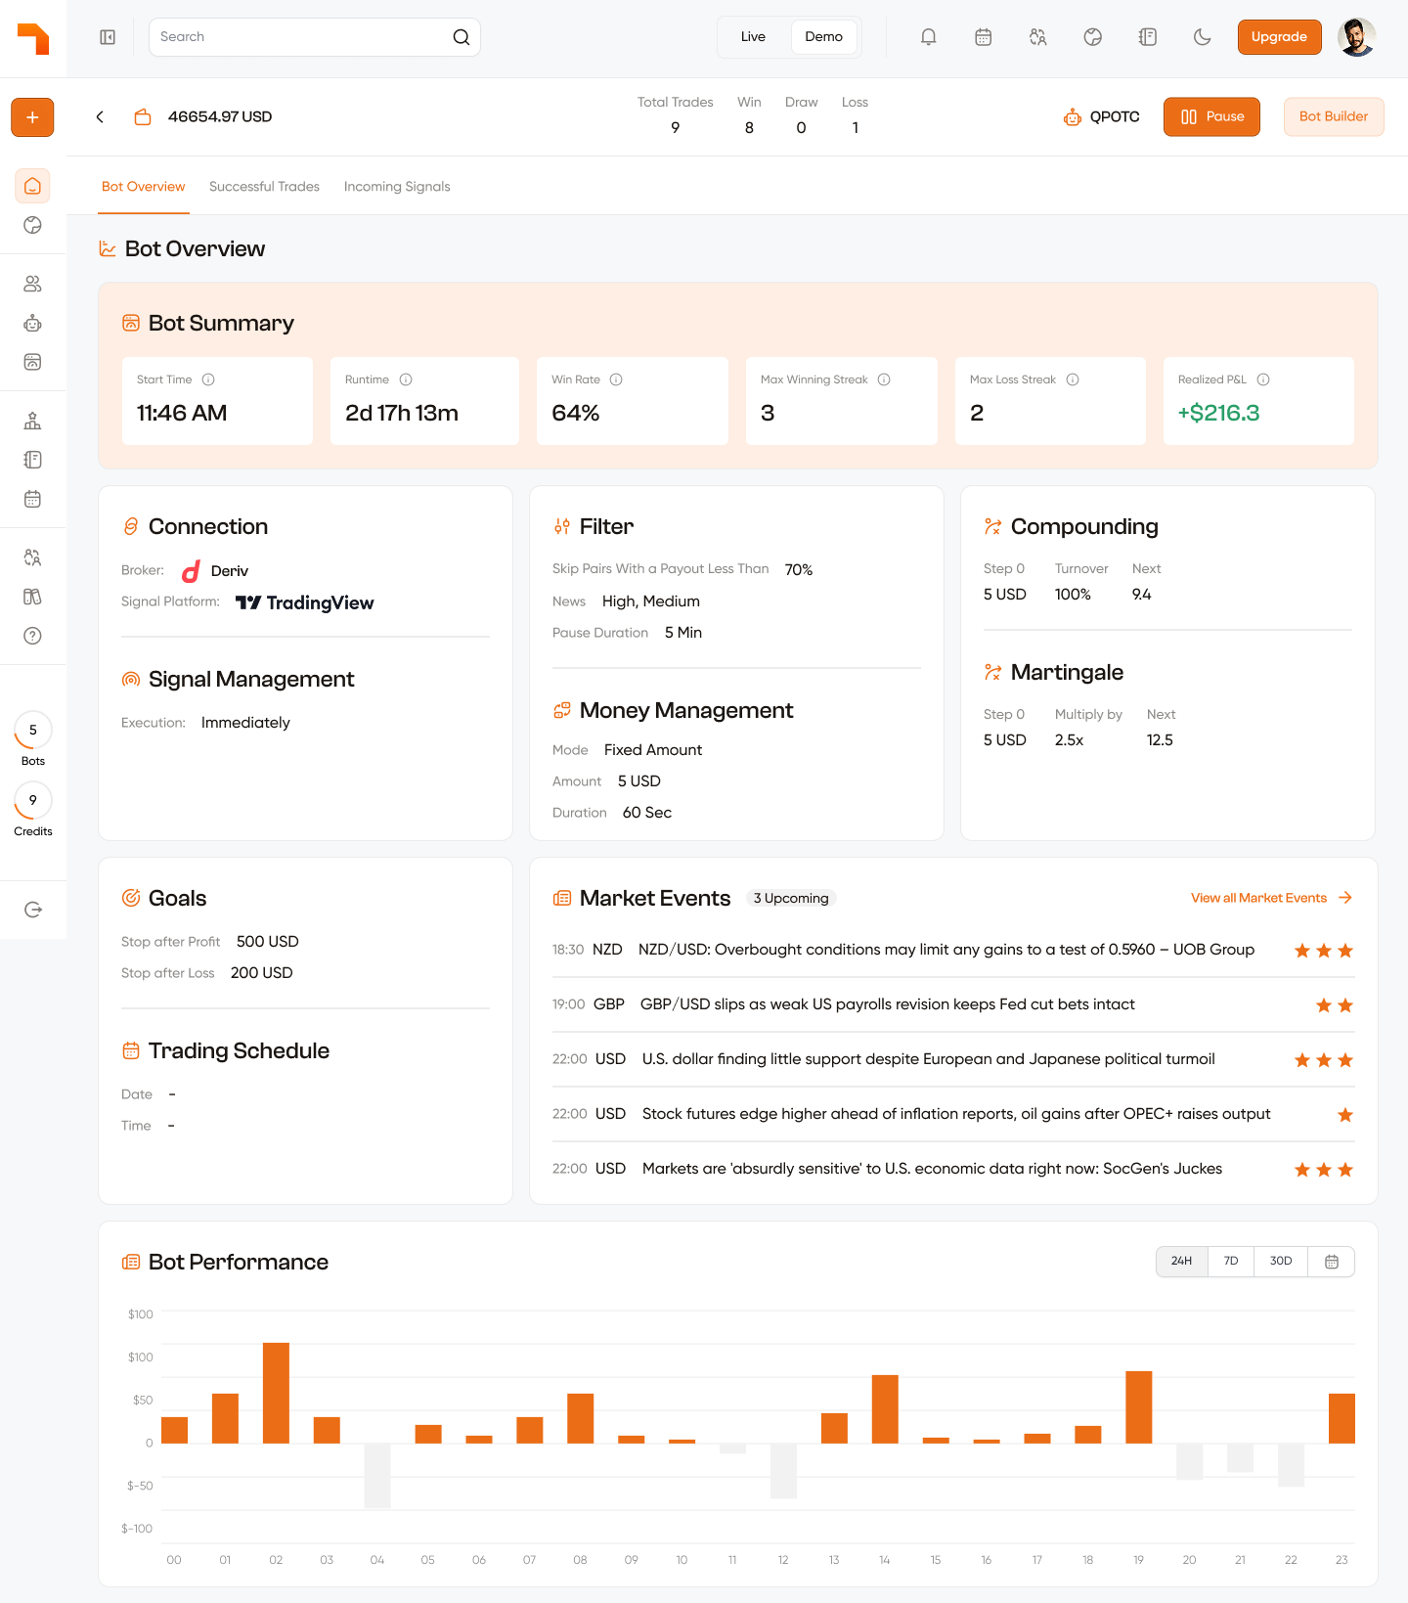Open the book guide icon in sidebar
Viewport: 1408px width, 1603px height.
32,597
